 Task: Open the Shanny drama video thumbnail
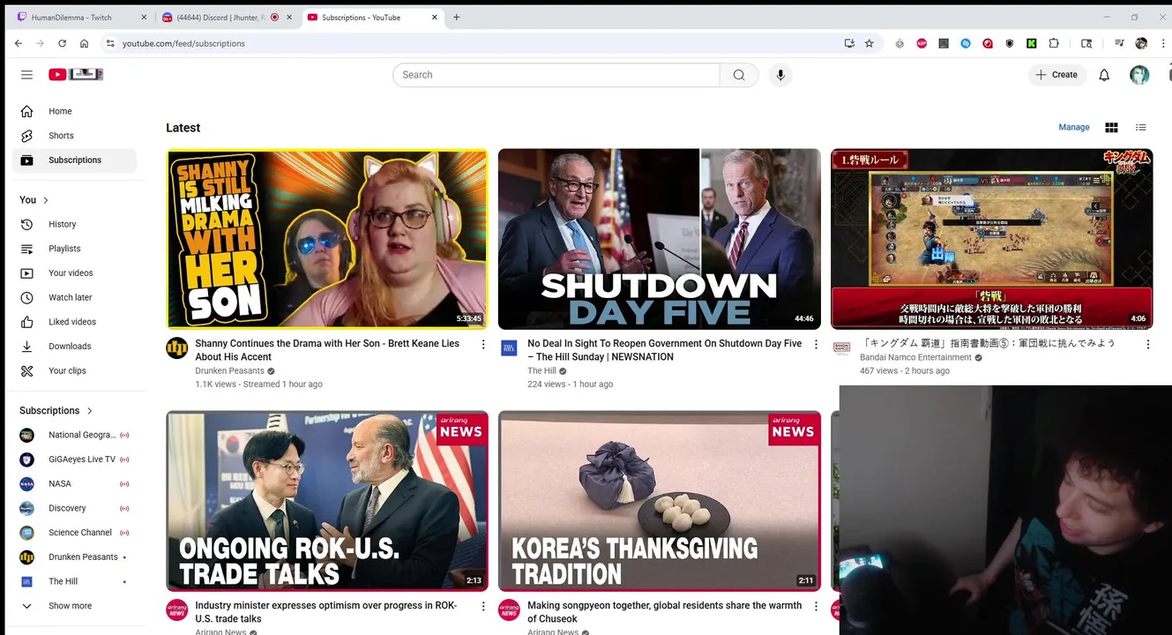(327, 239)
